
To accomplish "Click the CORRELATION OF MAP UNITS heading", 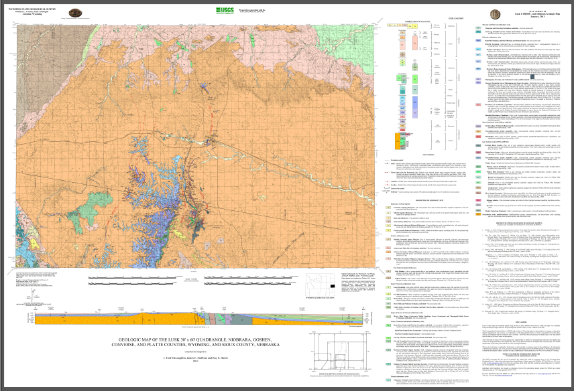I will (x=416, y=22).
